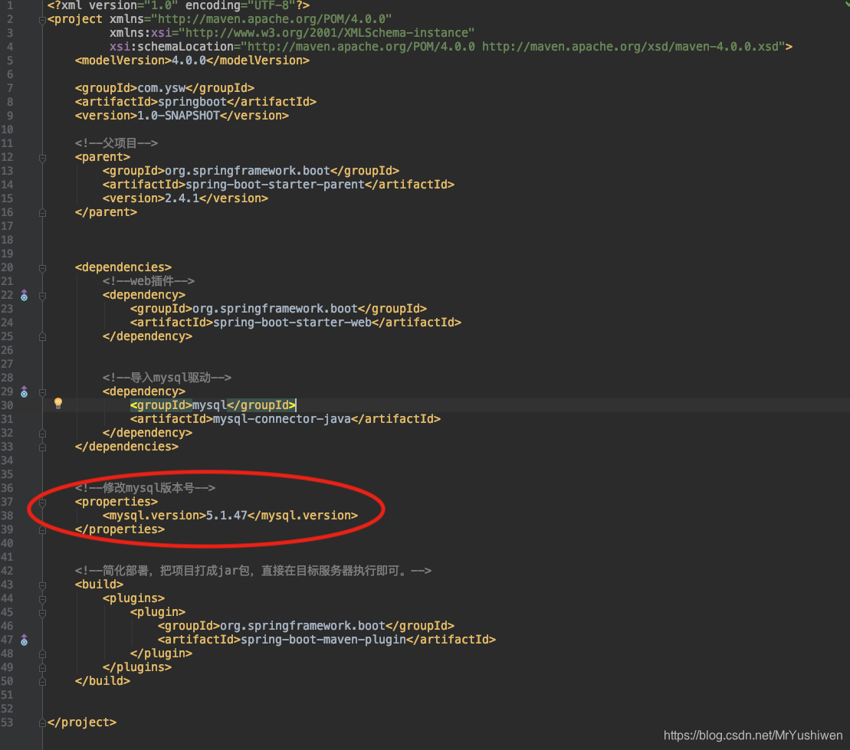Fold the web starter <dependency> on line 22
850x750 pixels.
42,296
